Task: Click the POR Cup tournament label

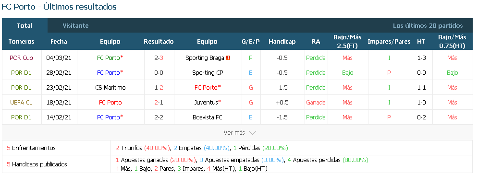Action: click(x=21, y=58)
